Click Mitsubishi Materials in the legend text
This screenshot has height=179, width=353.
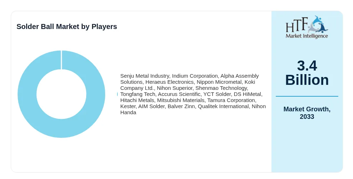(181, 100)
